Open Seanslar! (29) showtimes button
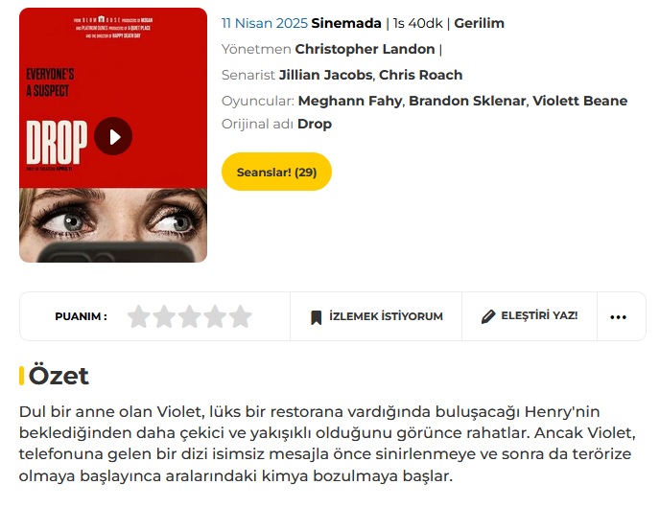Viewport: 660px width, 508px height. tap(276, 172)
